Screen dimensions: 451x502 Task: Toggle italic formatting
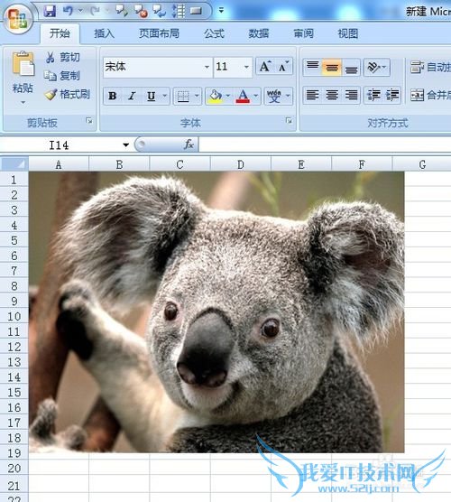click(x=132, y=96)
